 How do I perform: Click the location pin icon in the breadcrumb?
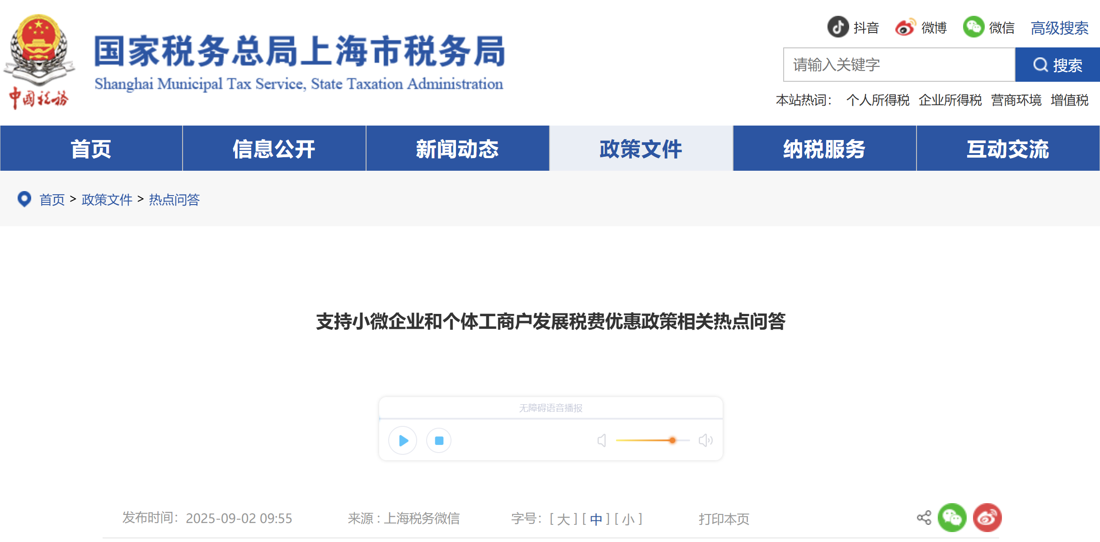coord(24,200)
